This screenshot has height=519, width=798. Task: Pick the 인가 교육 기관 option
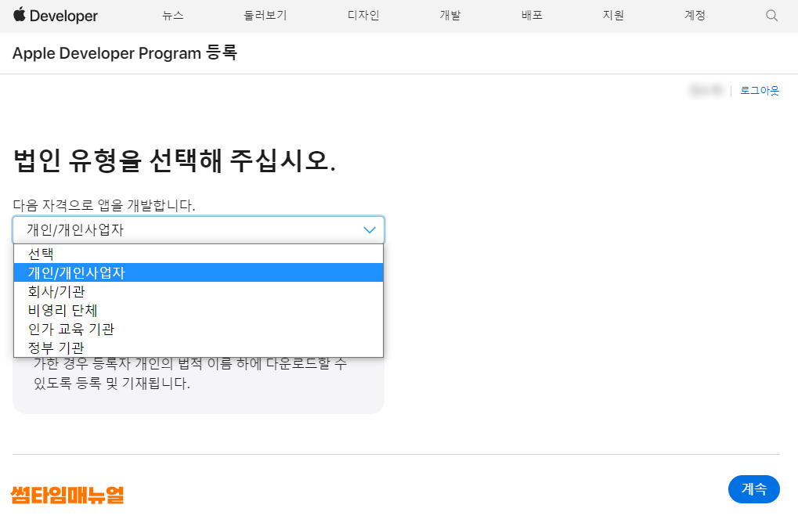pyautogui.click(x=198, y=330)
